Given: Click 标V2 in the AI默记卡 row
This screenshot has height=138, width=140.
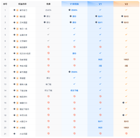Looking at the screenshot, I should pos(126,121).
